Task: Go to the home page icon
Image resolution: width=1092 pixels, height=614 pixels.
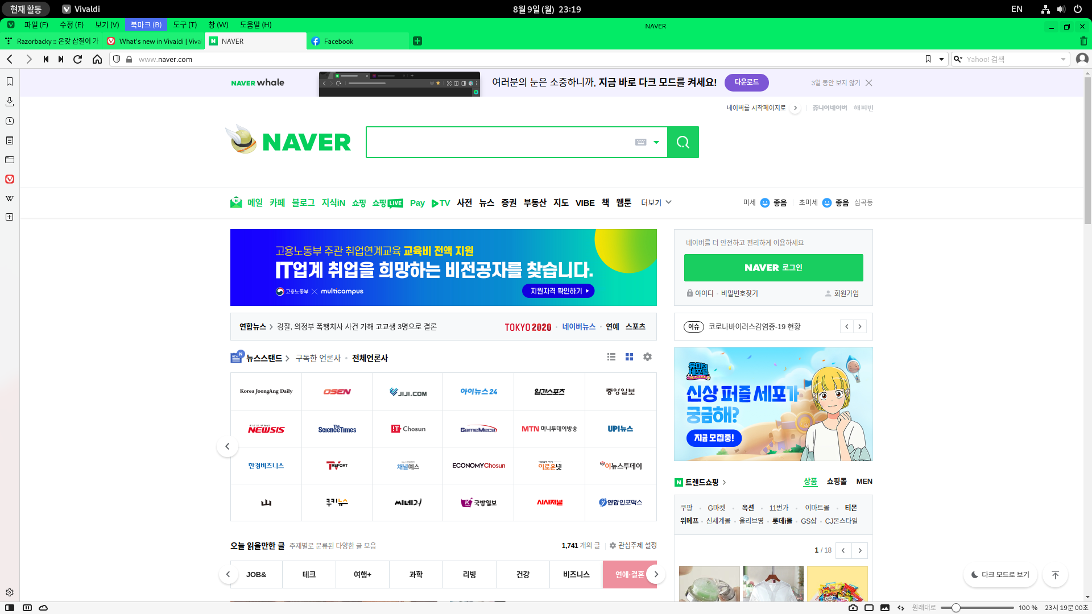Action: [97, 59]
